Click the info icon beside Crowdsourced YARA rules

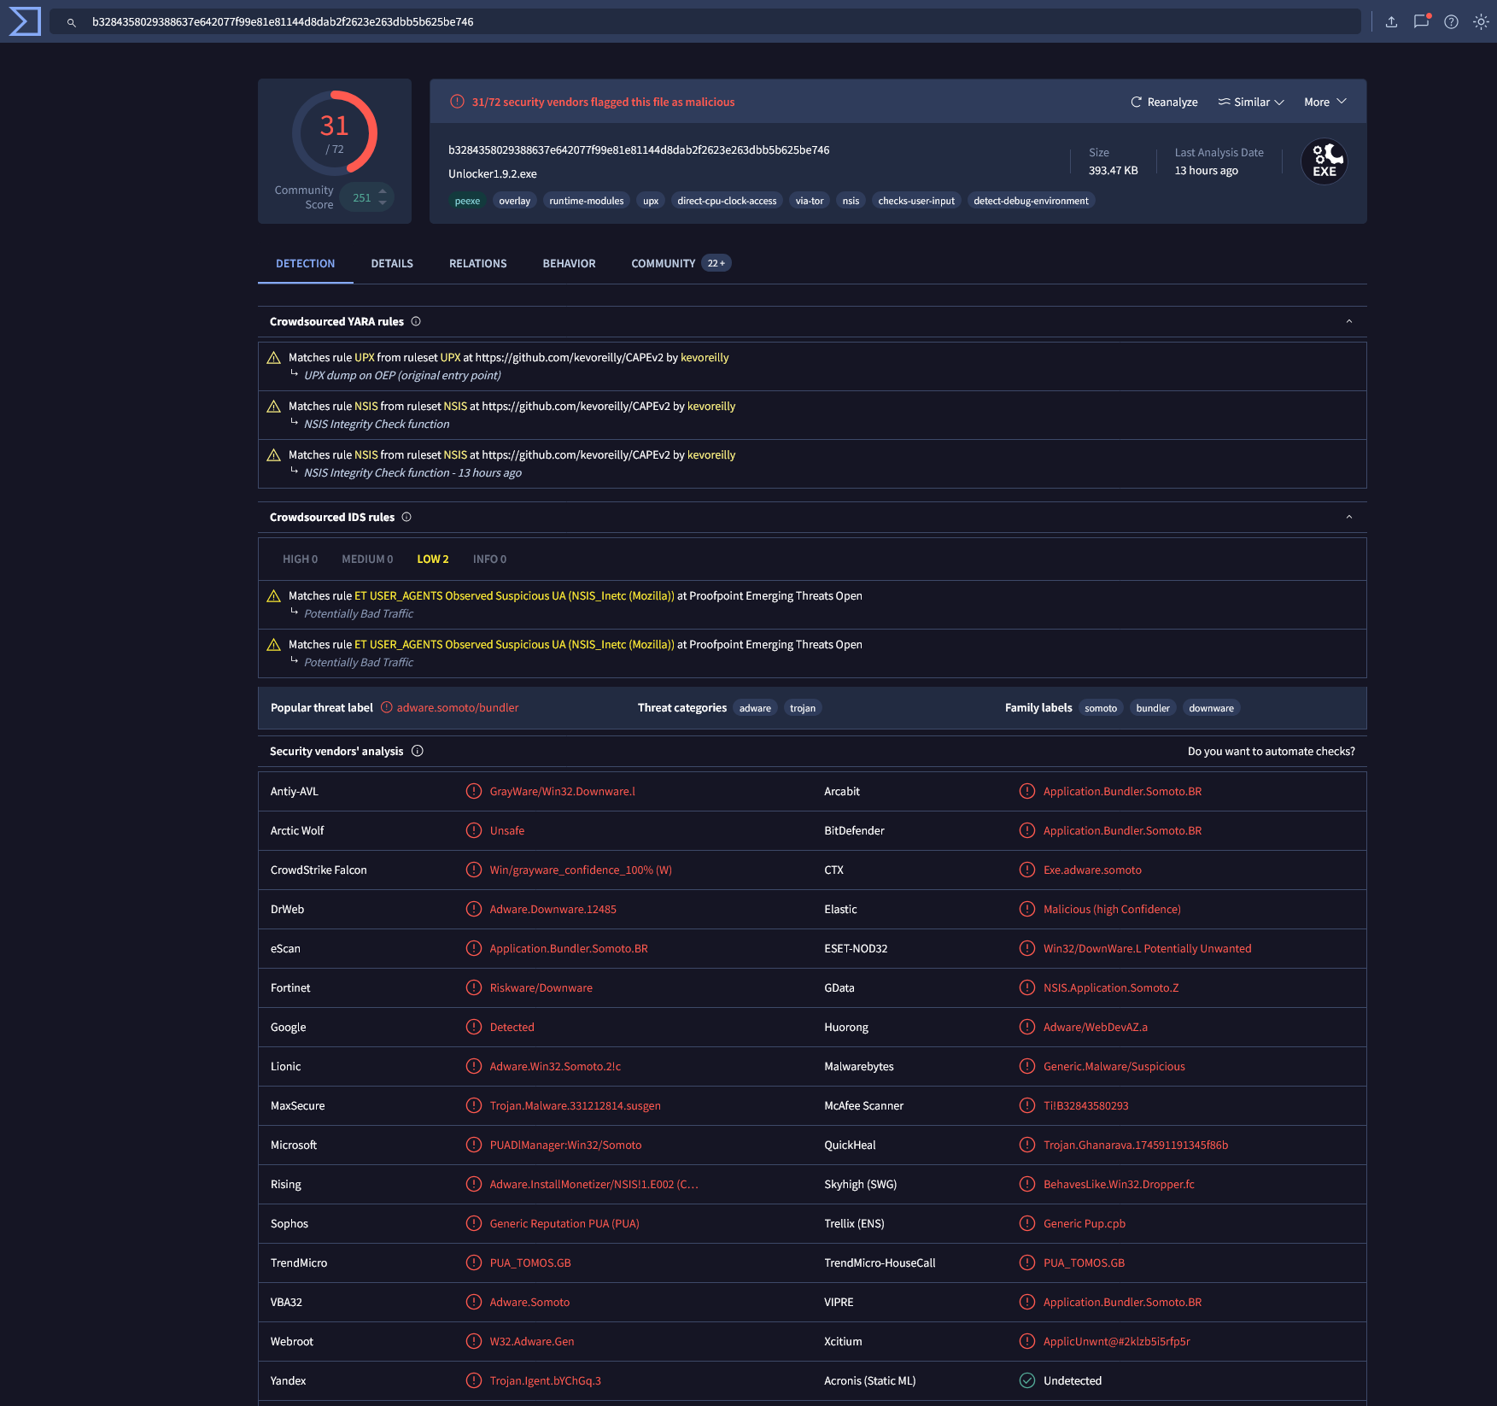(416, 322)
